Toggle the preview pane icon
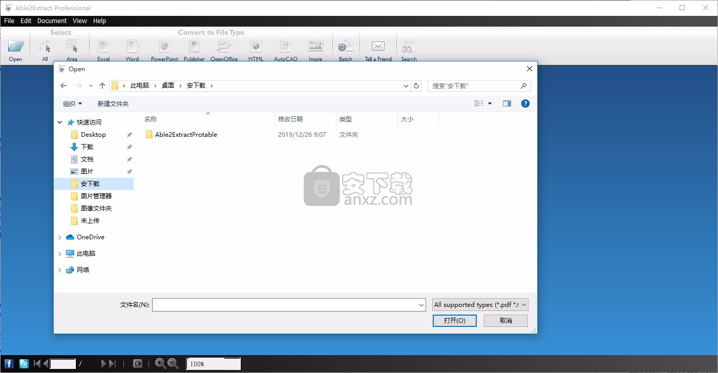The image size is (718, 373). 507,103
